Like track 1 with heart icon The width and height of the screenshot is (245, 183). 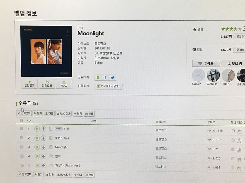(x=210, y=130)
